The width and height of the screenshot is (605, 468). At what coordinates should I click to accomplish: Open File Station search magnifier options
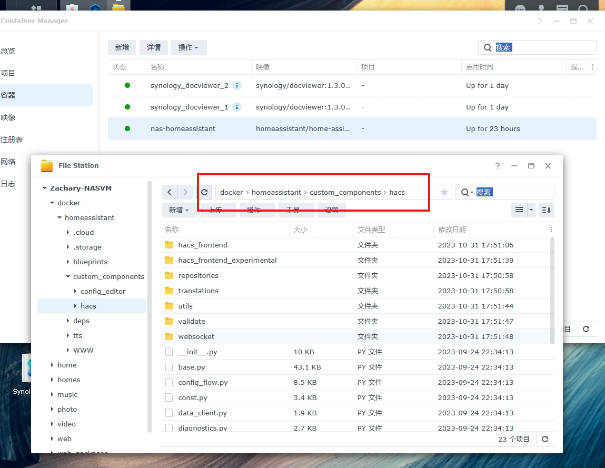pos(467,192)
